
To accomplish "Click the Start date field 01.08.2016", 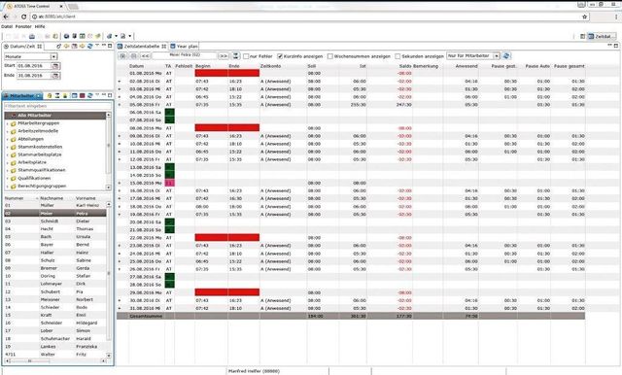I will (34, 66).
